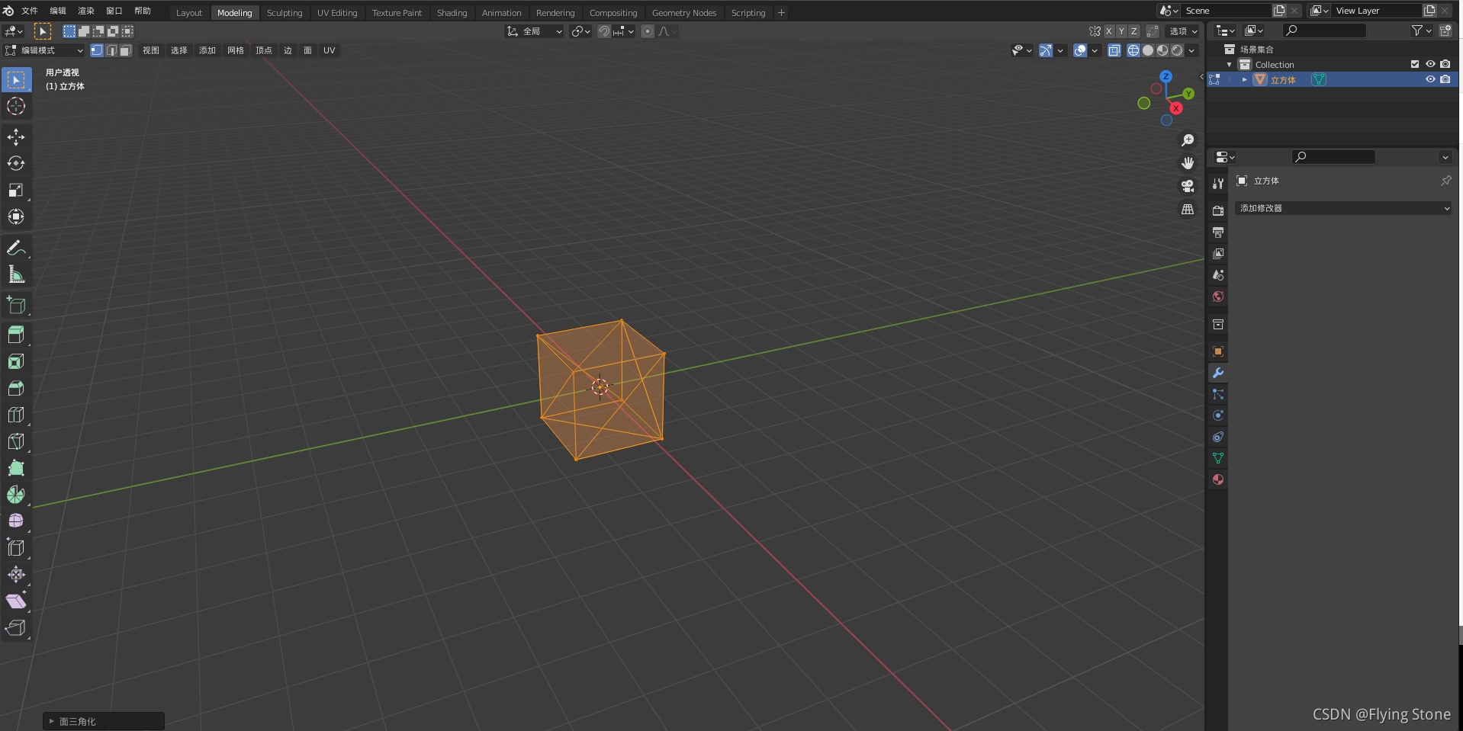Select the Move tool
This screenshot has width=1463, height=731.
(16, 137)
